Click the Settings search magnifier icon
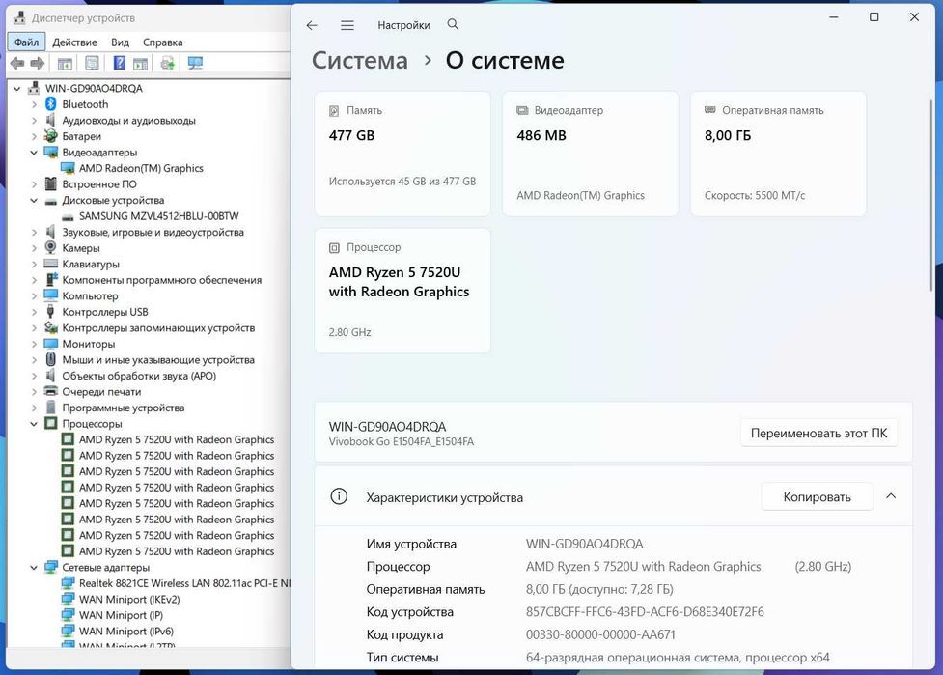 pyautogui.click(x=453, y=24)
